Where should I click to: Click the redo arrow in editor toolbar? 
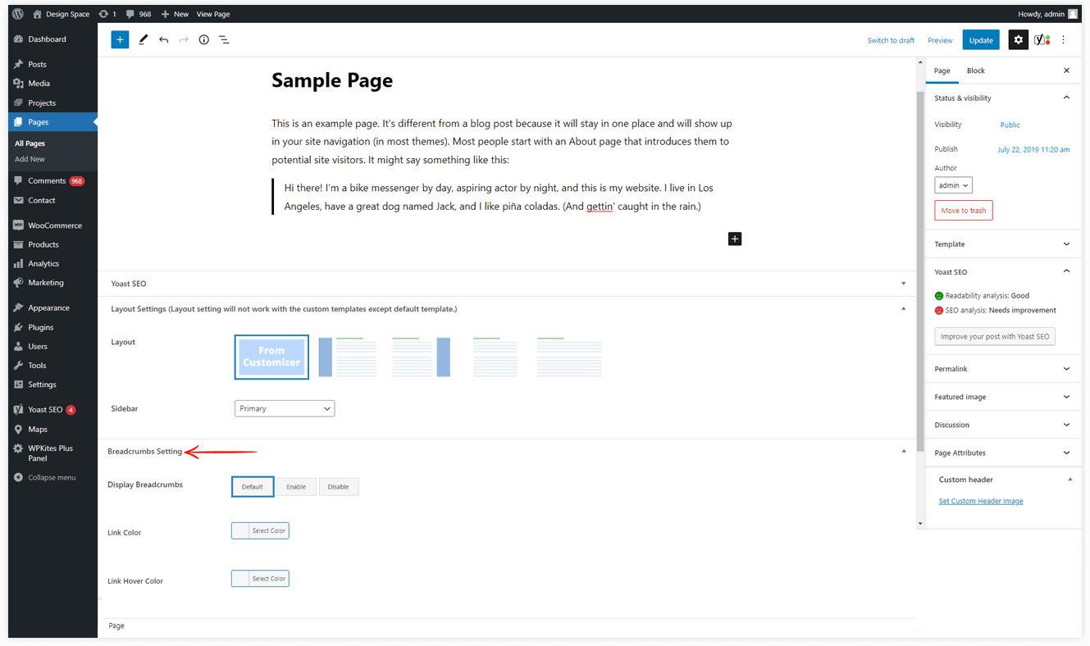184,39
